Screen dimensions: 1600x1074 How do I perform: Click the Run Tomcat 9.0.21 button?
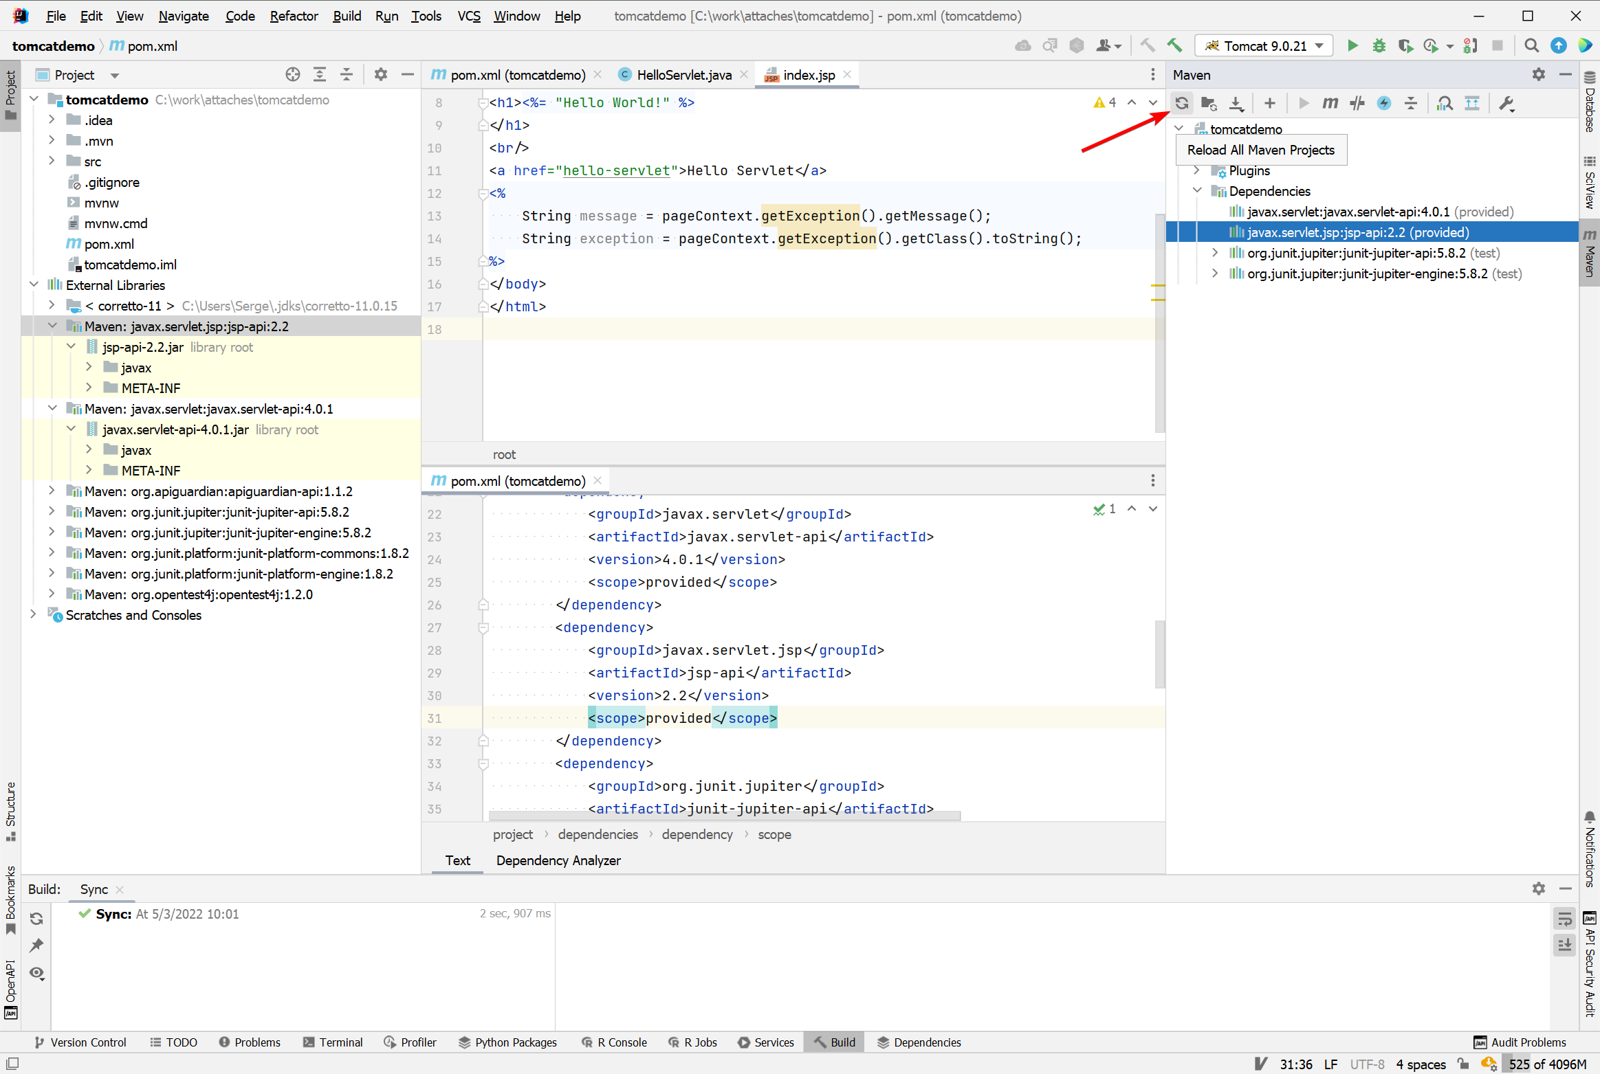click(x=1352, y=45)
